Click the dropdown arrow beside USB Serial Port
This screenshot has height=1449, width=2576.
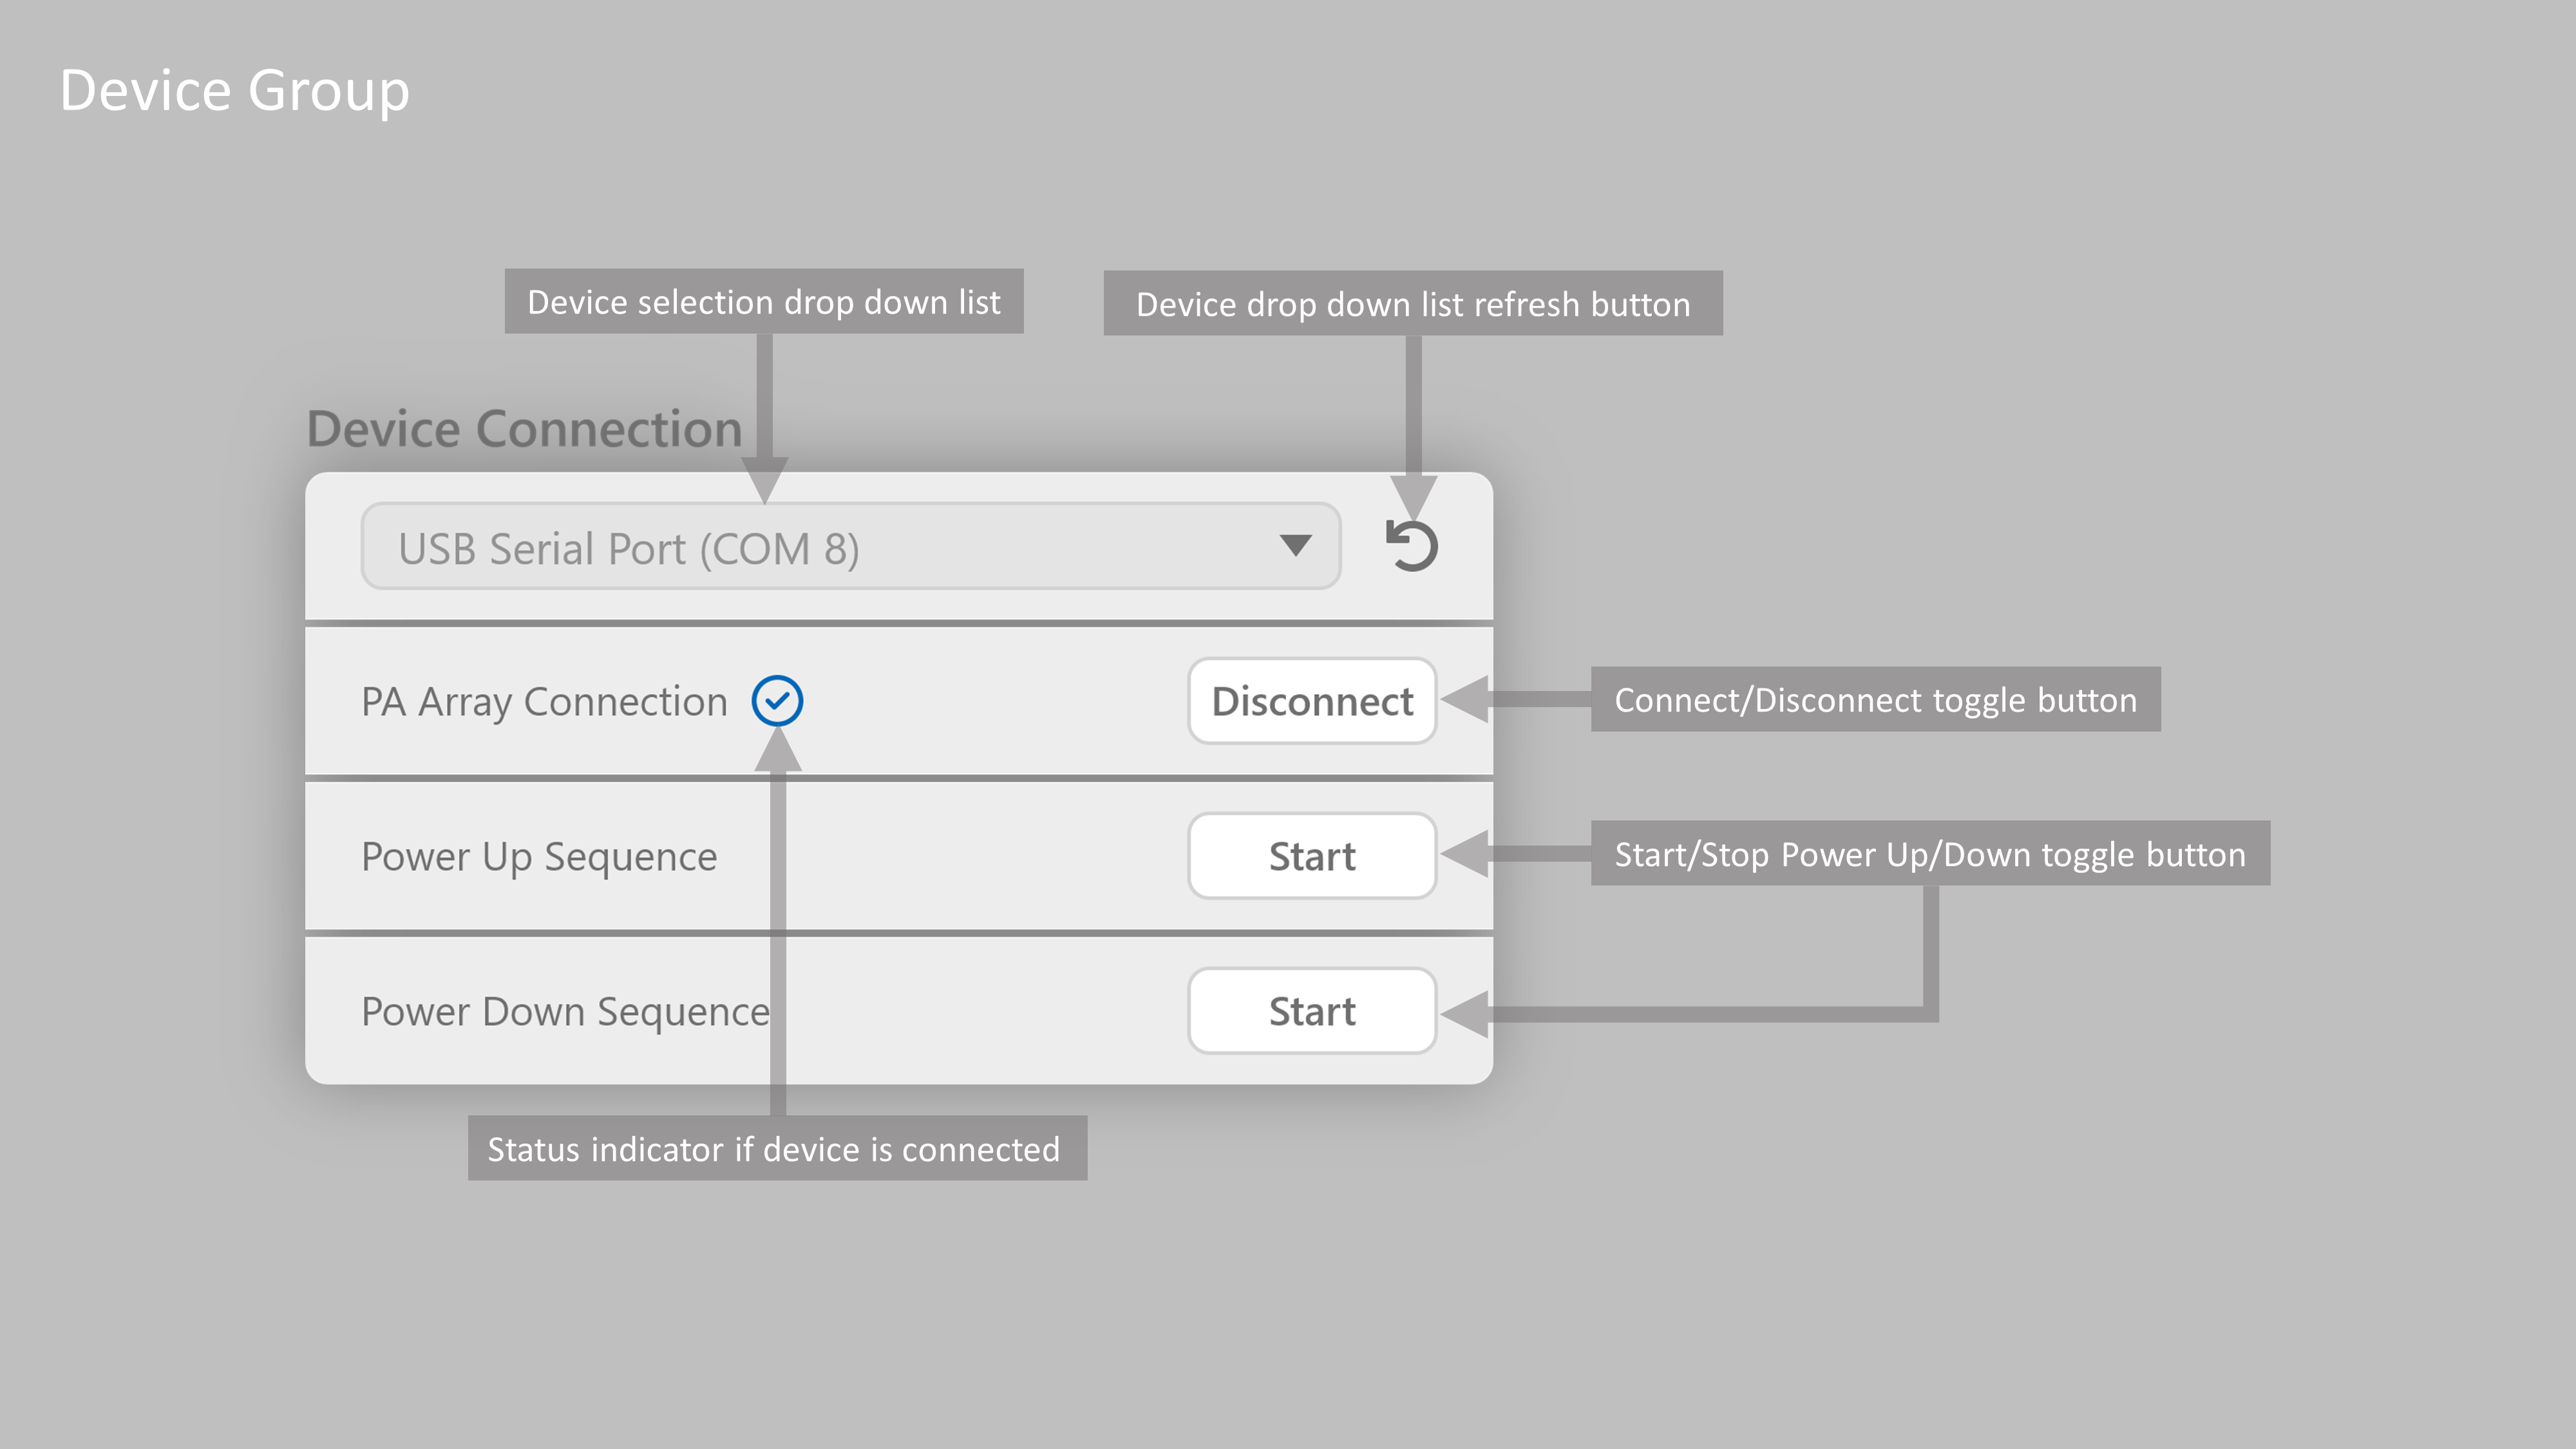coord(1296,545)
